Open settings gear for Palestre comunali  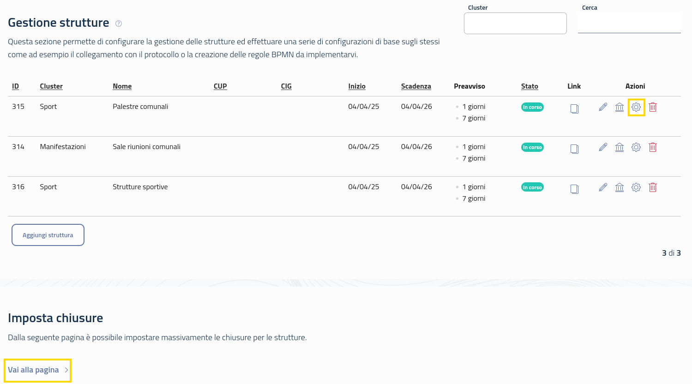click(x=636, y=107)
